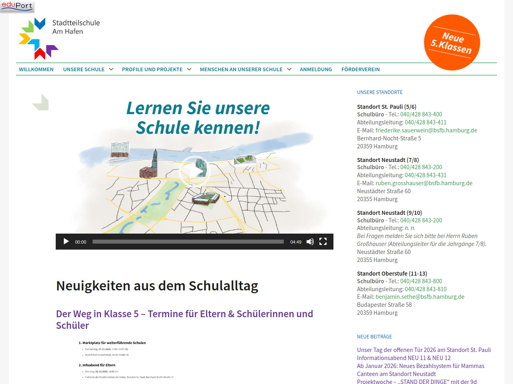Image resolution: width=513 pixels, height=384 pixels.
Task: Mute the video with speaker icon
Action: 310,242
